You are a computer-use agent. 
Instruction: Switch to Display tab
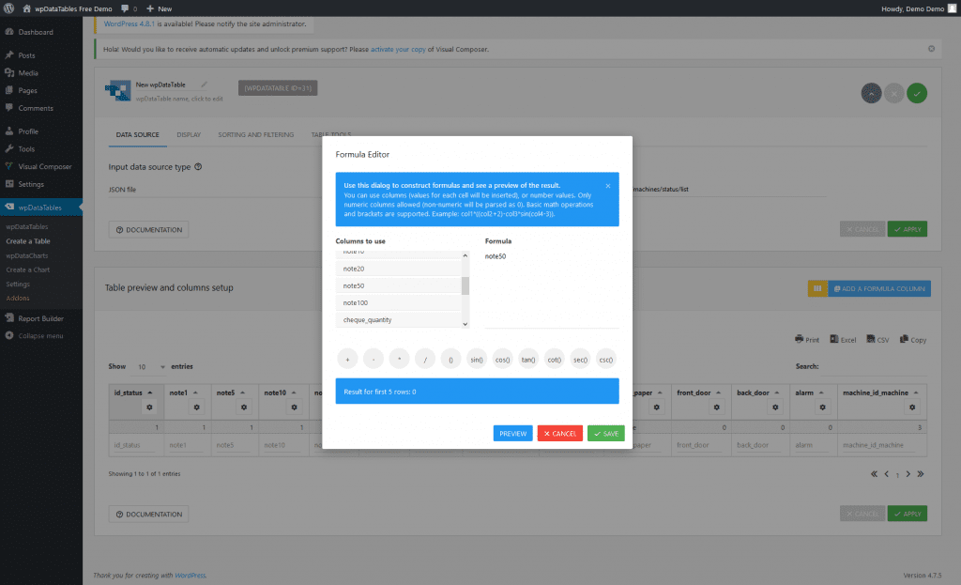(x=189, y=135)
